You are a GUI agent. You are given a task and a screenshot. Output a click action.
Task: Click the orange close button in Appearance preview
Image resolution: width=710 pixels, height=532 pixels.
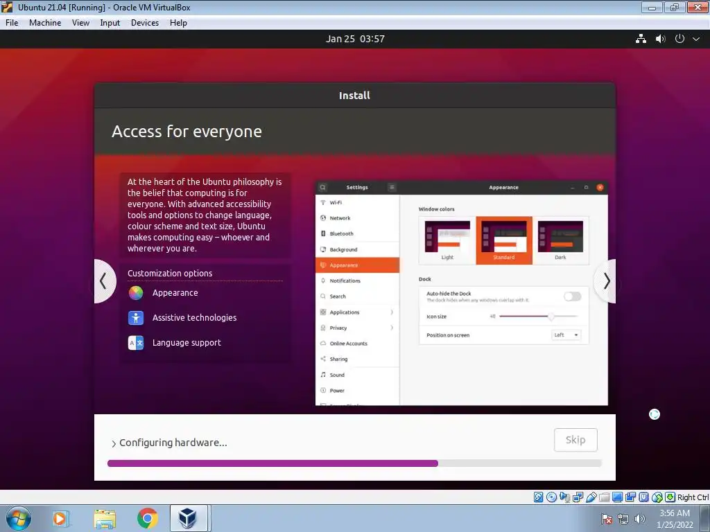pos(600,187)
